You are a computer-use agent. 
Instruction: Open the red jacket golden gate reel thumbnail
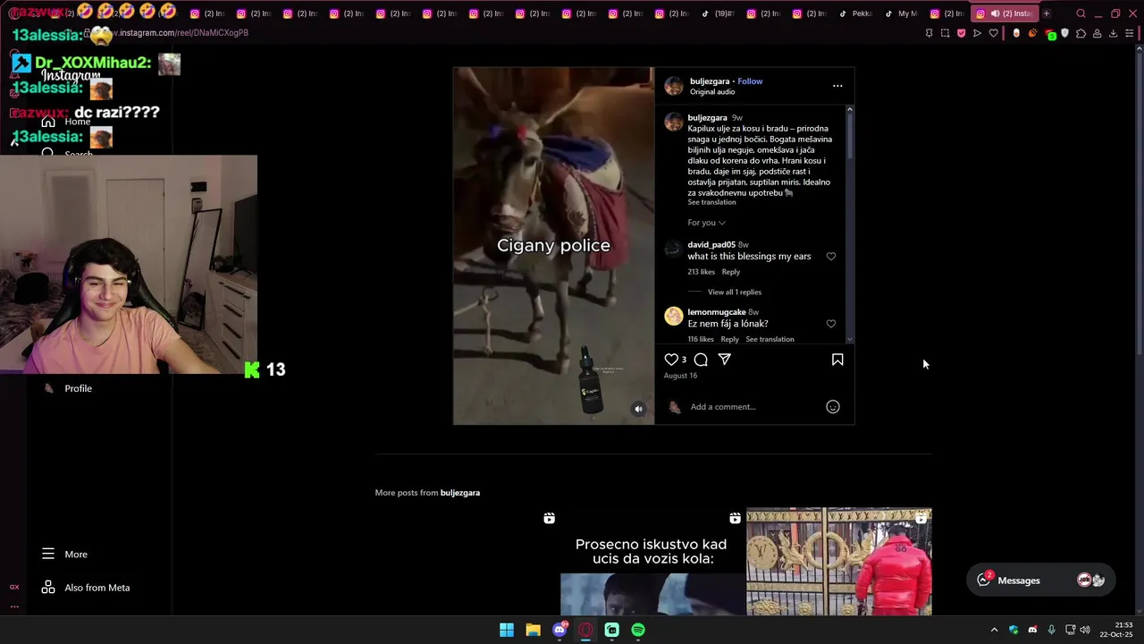coord(839,562)
